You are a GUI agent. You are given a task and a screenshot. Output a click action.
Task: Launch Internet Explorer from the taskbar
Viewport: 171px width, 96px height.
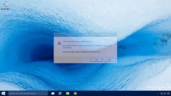60,93
